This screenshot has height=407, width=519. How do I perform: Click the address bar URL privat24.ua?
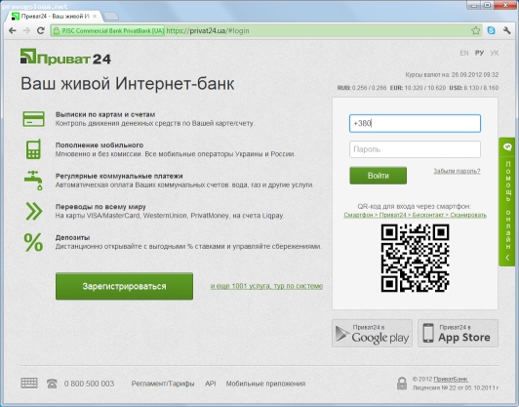pyautogui.click(x=208, y=31)
